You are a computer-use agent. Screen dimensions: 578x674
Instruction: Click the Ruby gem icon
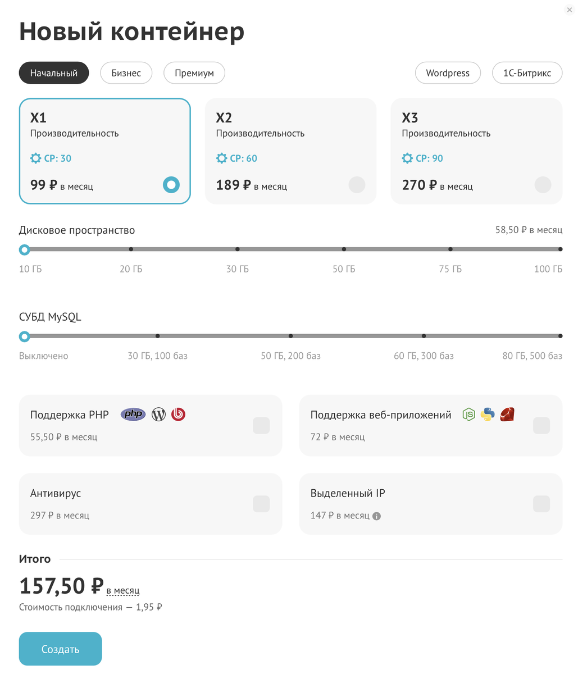[507, 415]
